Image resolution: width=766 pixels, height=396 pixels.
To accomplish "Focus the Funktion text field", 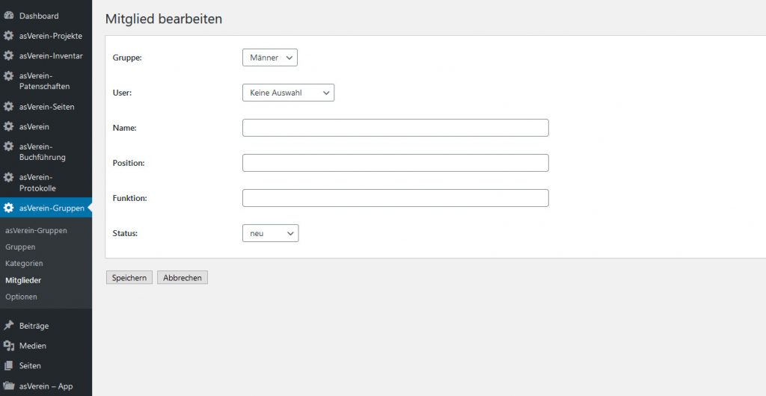I will click(x=395, y=198).
